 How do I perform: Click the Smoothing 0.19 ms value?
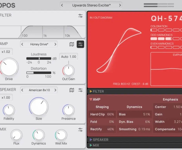pos(144,129)
